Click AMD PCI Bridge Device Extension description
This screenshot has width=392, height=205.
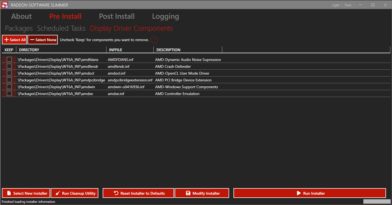pos(183,80)
